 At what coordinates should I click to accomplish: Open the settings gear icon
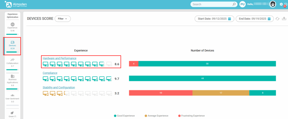click(281, 4)
